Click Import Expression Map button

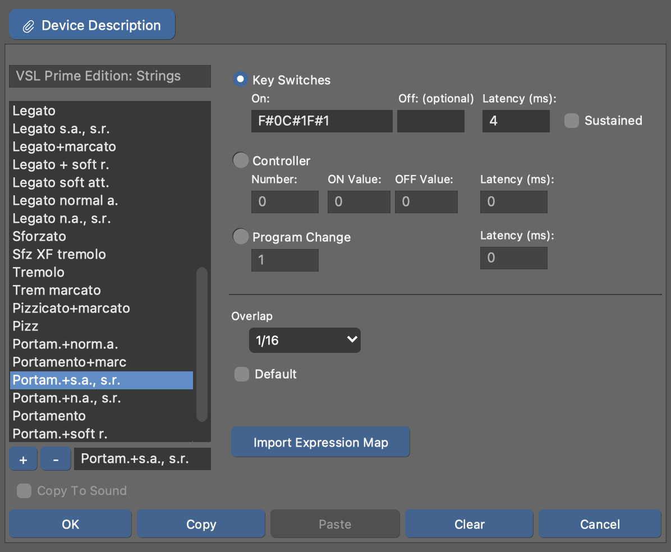pos(320,442)
